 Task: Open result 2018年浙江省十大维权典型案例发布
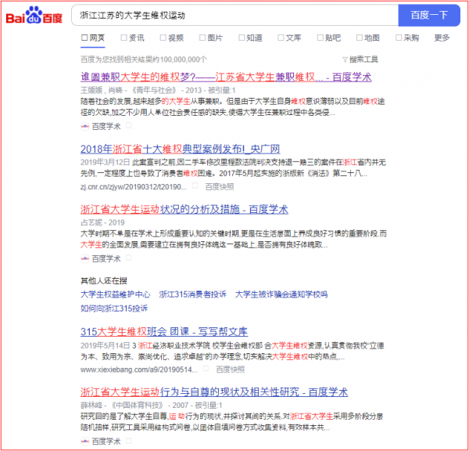(x=180, y=149)
